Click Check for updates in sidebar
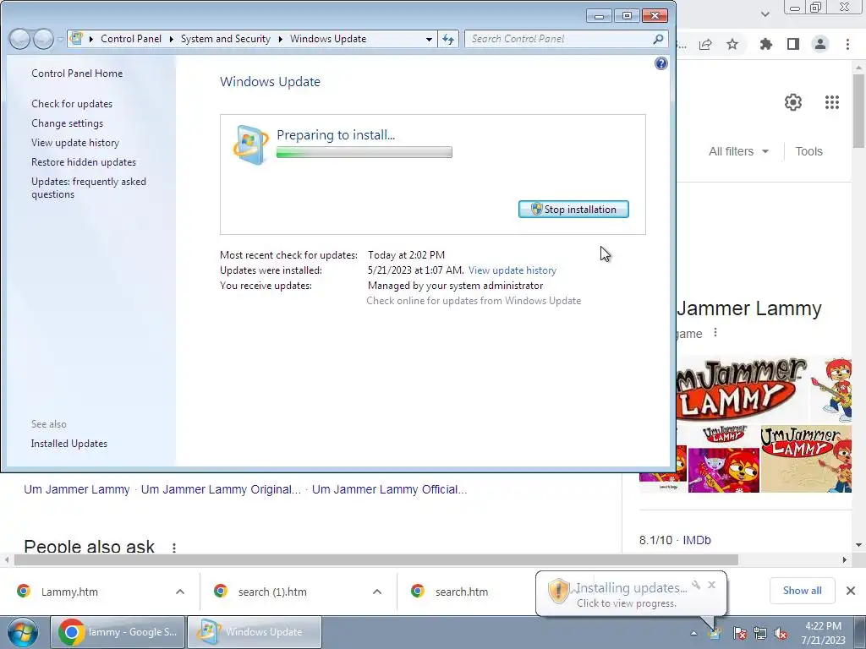 pyautogui.click(x=72, y=104)
